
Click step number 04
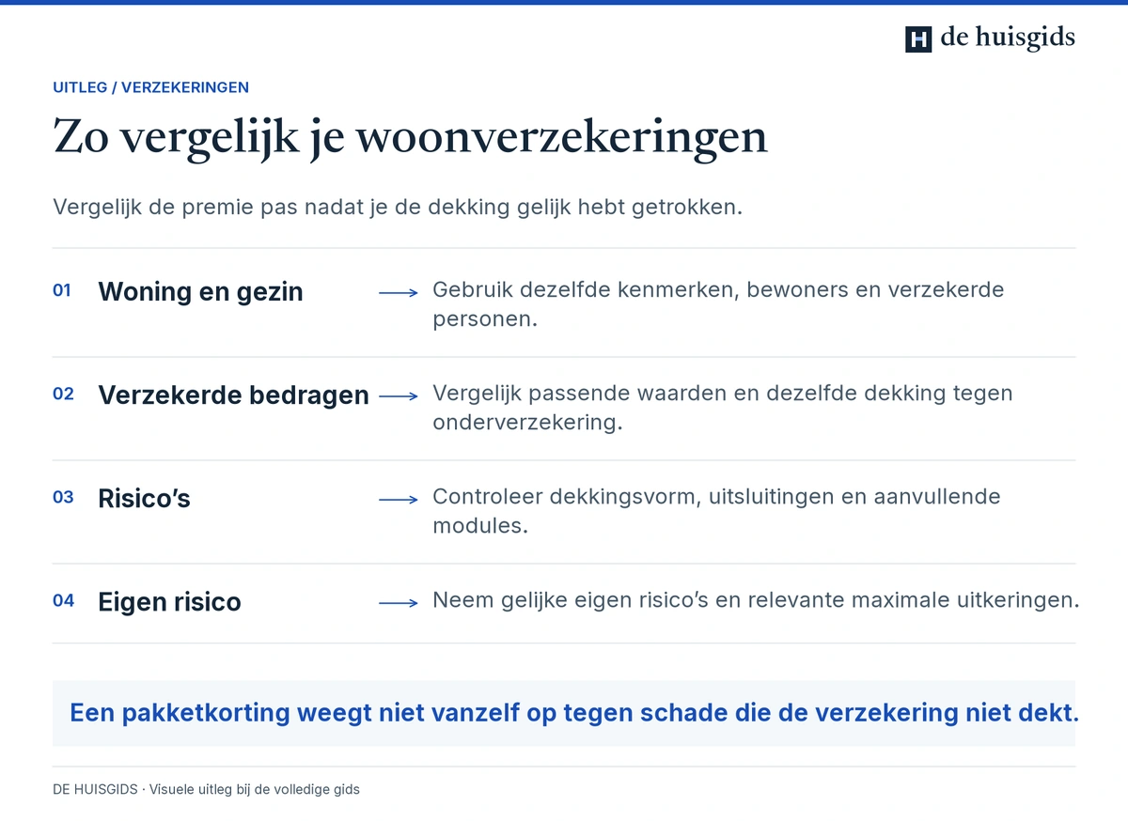(x=63, y=601)
